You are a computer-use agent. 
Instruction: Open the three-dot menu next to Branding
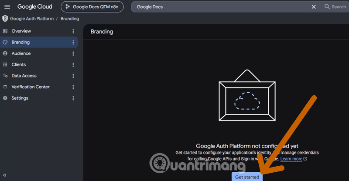point(73,42)
